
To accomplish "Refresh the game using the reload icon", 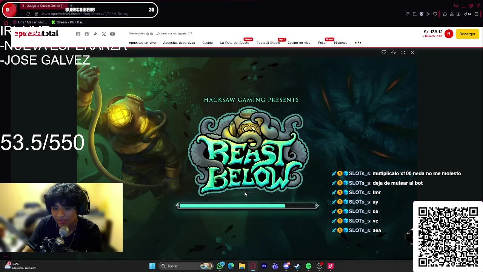I will 394,53.
